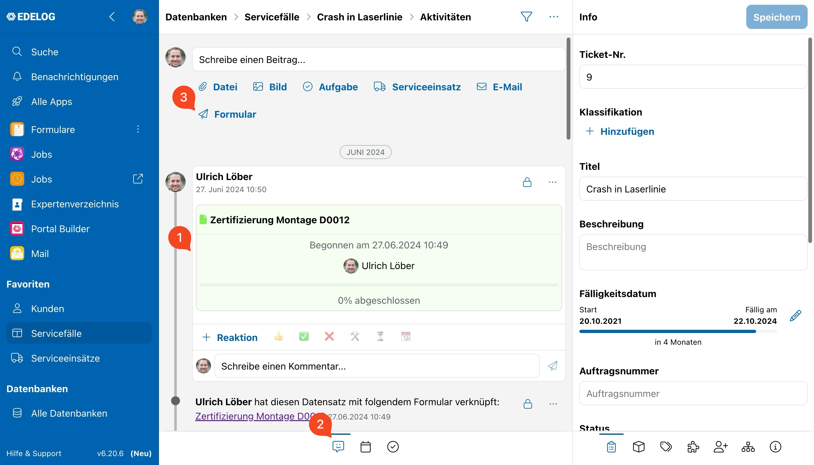Image resolution: width=814 pixels, height=465 pixels.
Task: Open options of the Formular verknüpft entry
Action: point(553,404)
